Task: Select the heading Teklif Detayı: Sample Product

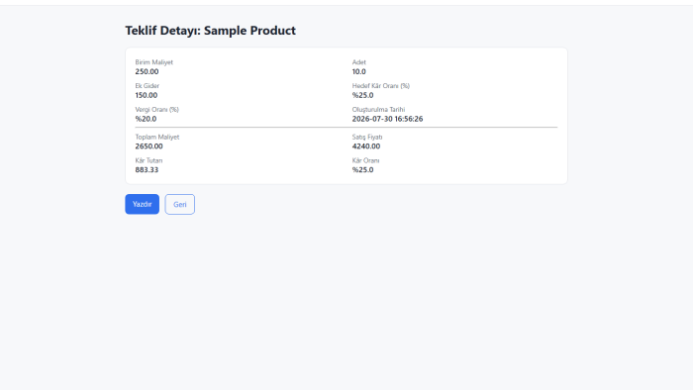Action: point(210,31)
